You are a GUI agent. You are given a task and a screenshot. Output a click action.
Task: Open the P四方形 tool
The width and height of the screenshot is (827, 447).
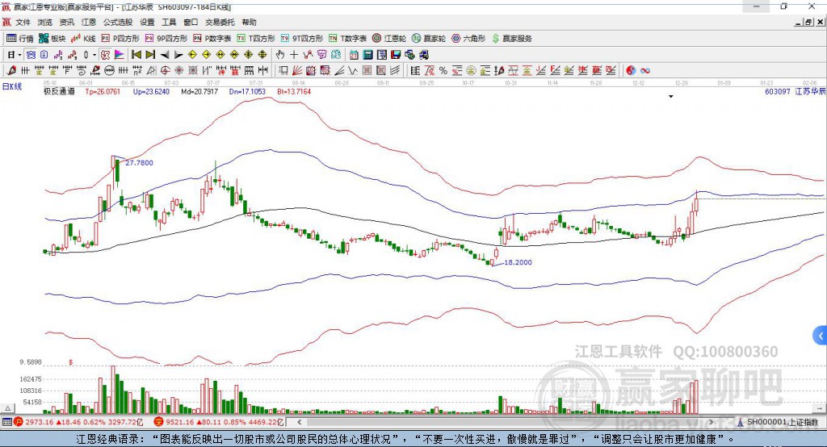120,39
